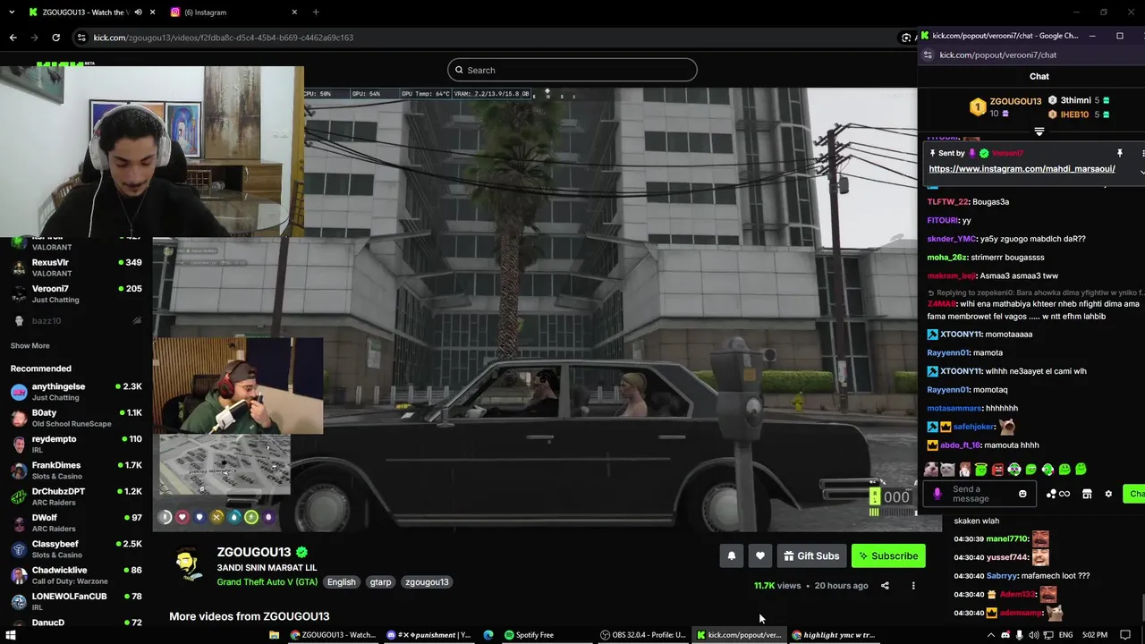The height and width of the screenshot is (644, 1145).
Task: Open Microsoft Edge from taskbar
Action: [488, 635]
